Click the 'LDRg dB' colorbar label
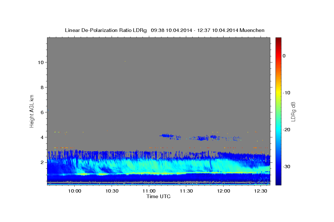 point(293,111)
